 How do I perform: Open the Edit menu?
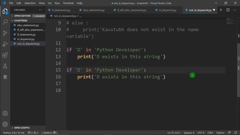click(x=19, y=3)
